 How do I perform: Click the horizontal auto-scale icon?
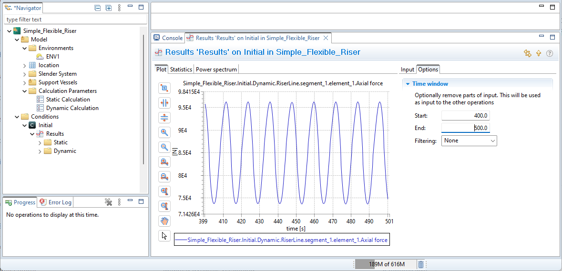[x=164, y=103]
